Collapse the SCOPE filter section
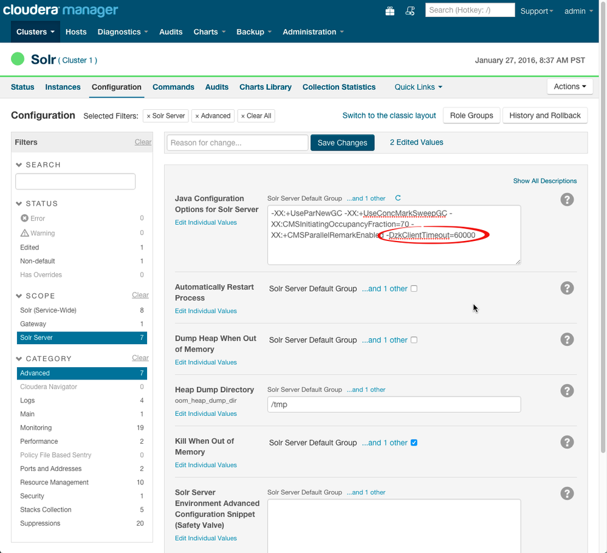 click(36, 296)
